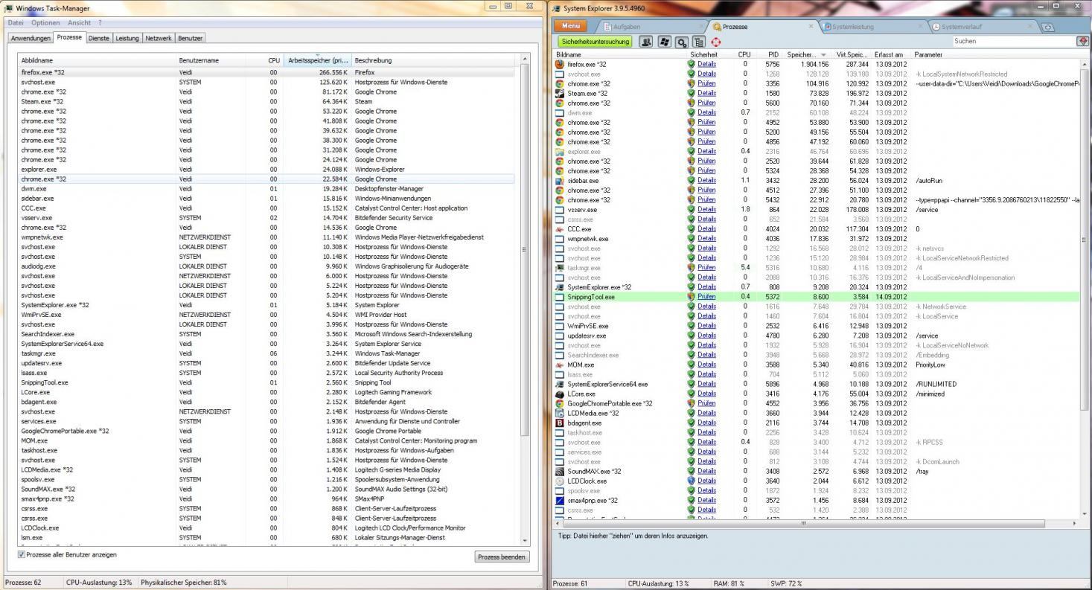Toggle 'Prozesse aller Benutzer anzeigen' checkbox
This screenshot has width=1092, height=590.
coord(21,554)
